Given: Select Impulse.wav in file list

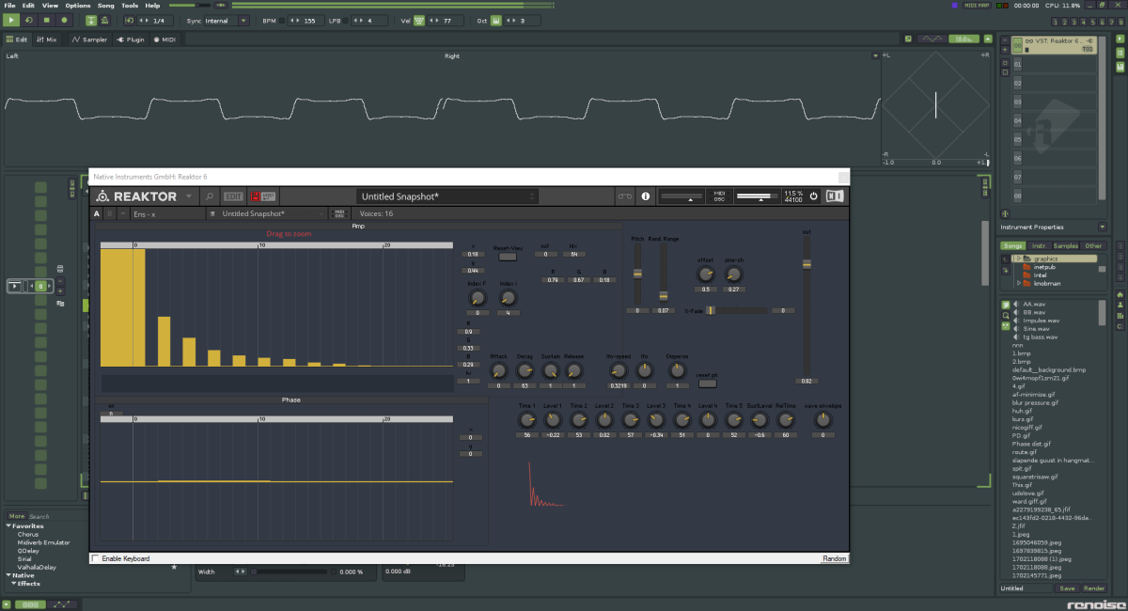Looking at the screenshot, I should 1040,321.
